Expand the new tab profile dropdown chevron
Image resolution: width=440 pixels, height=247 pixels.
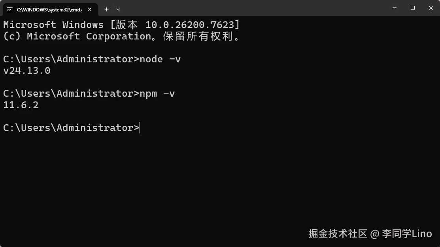(x=118, y=9)
